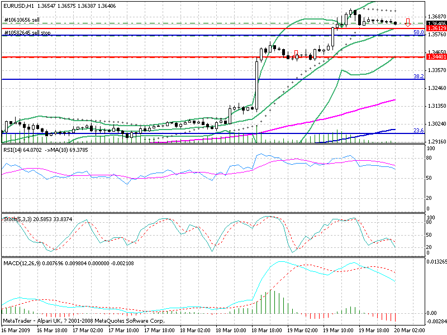Select the #10582645 sell stop order label
The width and height of the screenshot is (447, 335).
point(27,32)
